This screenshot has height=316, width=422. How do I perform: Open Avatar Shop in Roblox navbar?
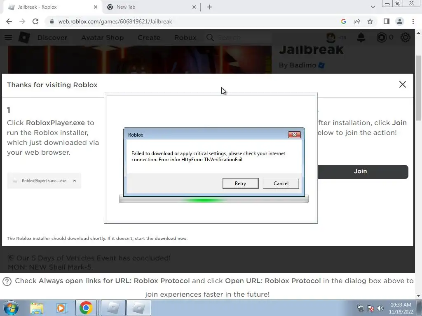click(x=103, y=37)
